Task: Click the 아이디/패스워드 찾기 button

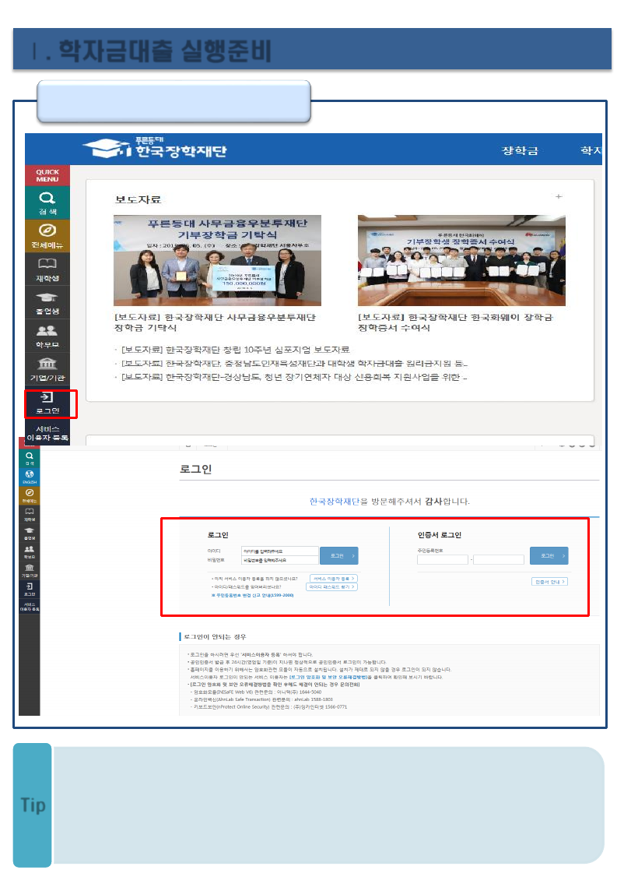Action: tap(331, 587)
